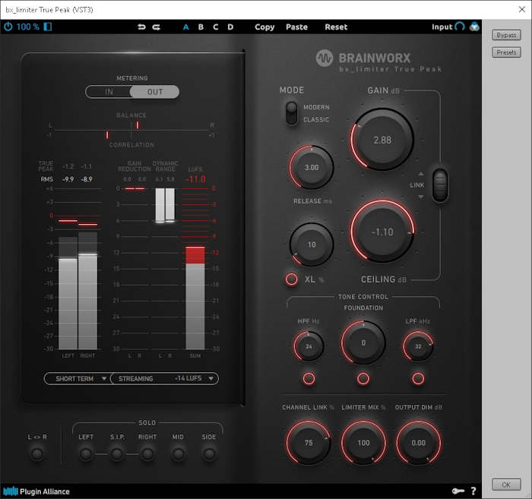Open help via question mark icon
The width and height of the screenshot is (532, 499).
pos(473,491)
